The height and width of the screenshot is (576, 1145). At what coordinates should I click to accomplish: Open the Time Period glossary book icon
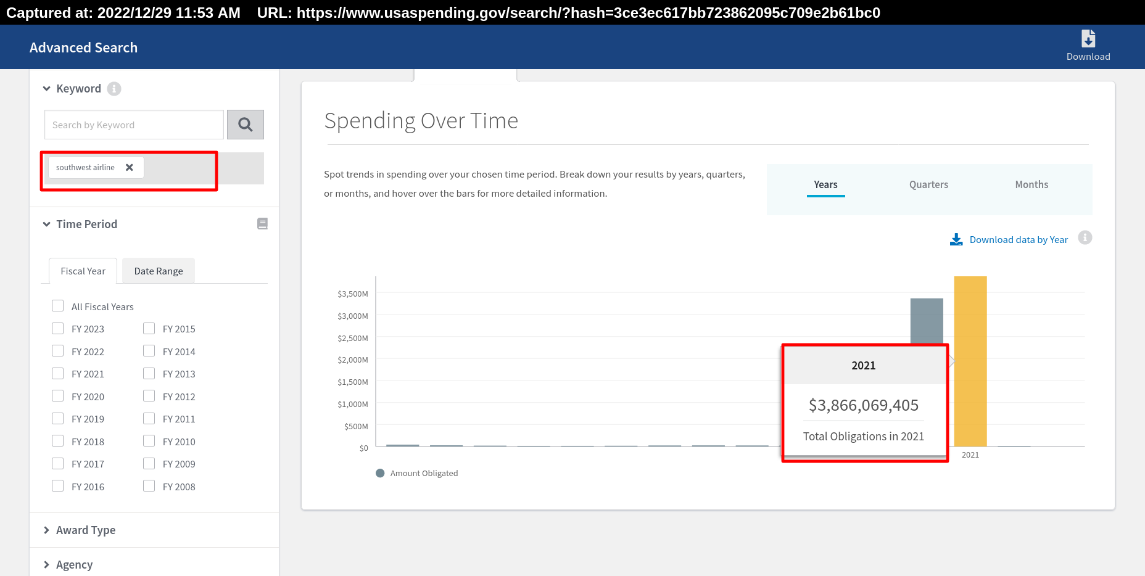click(262, 224)
